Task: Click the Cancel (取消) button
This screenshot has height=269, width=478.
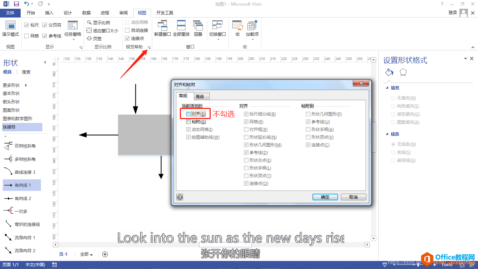Action: tap(353, 197)
